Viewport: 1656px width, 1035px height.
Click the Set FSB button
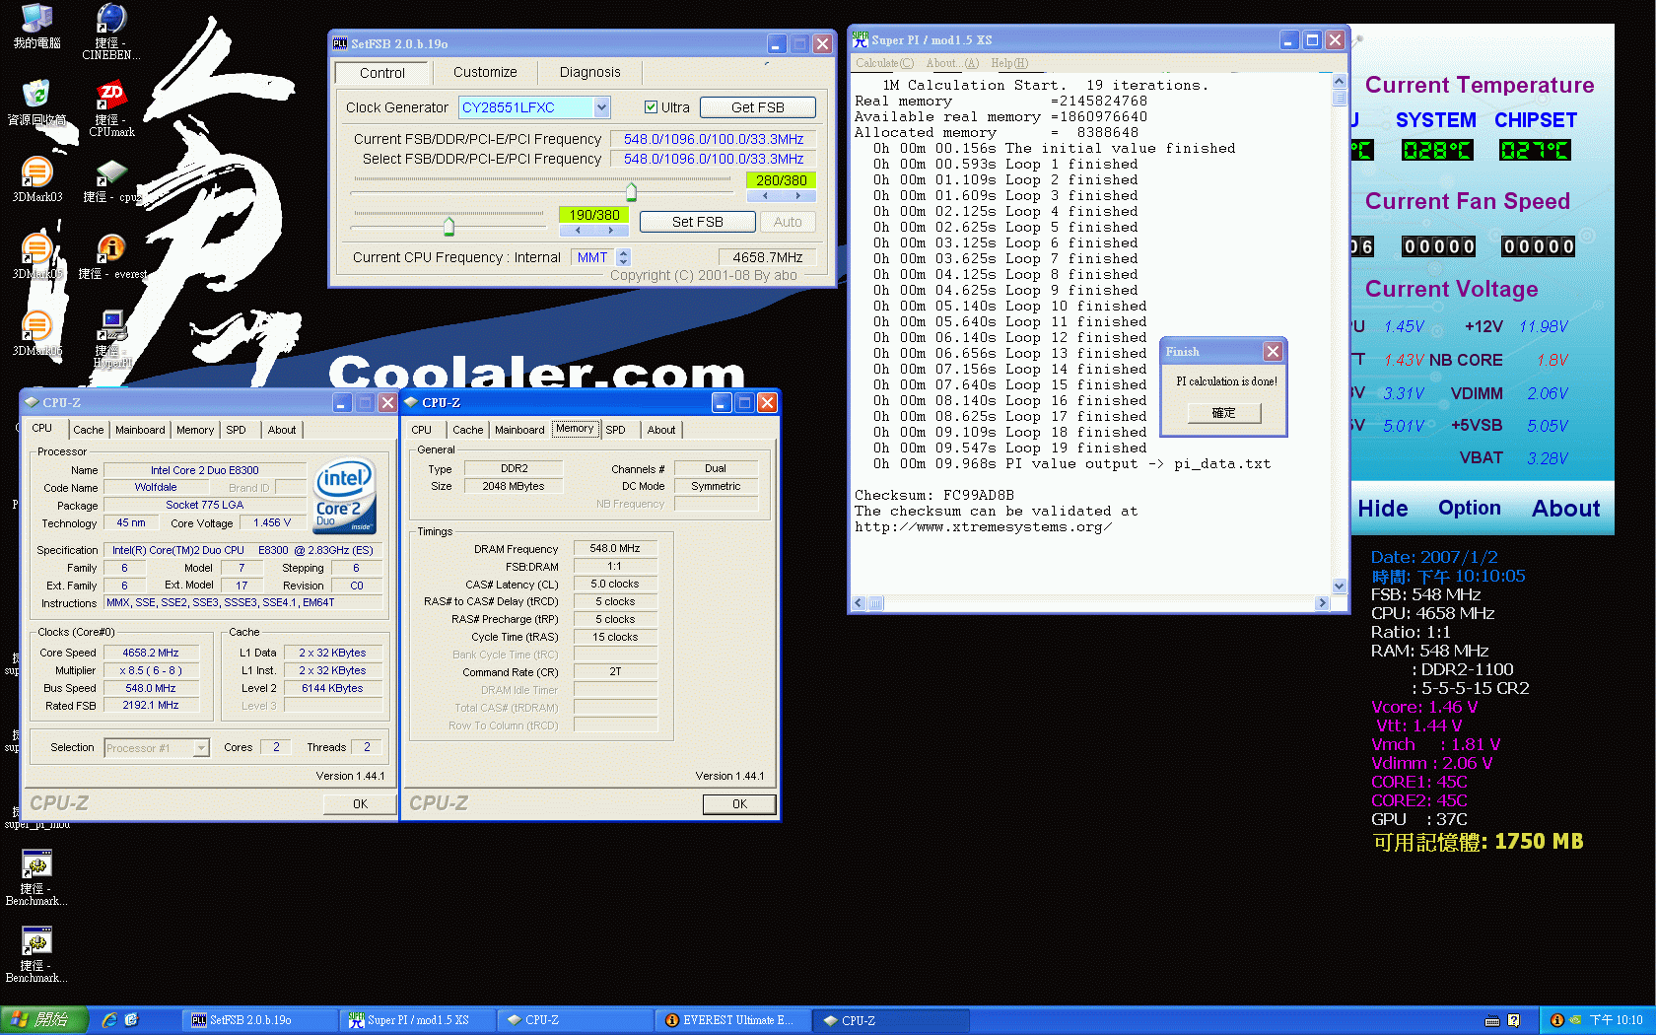(x=697, y=222)
